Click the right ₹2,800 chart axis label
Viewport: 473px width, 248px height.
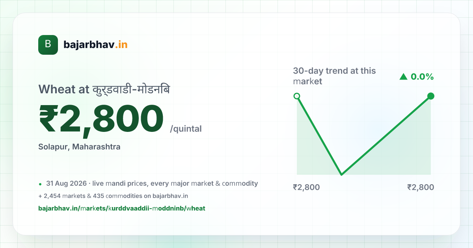click(421, 187)
